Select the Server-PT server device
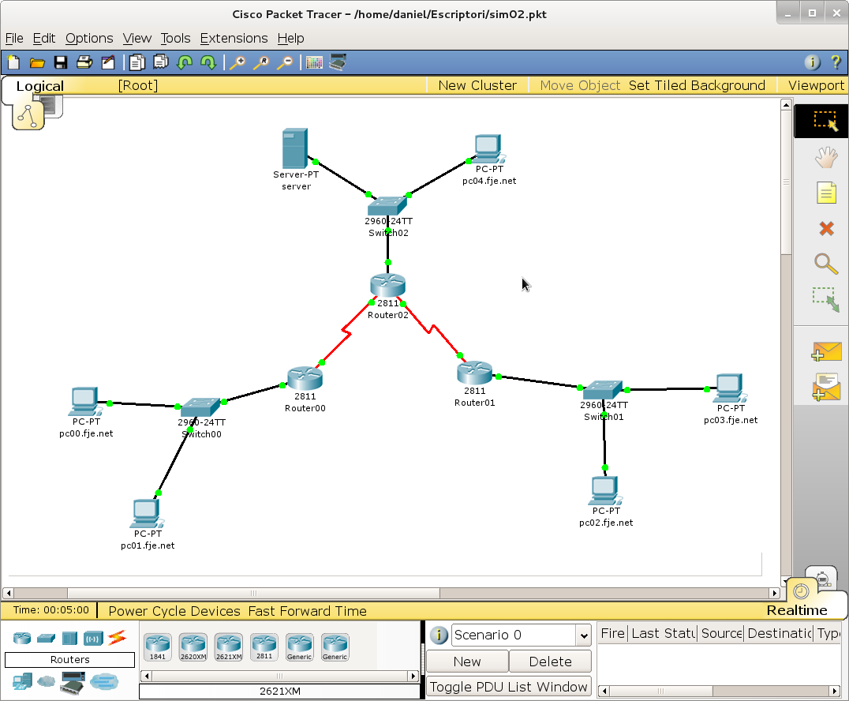This screenshot has height=701, width=849. [x=295, y=148]
